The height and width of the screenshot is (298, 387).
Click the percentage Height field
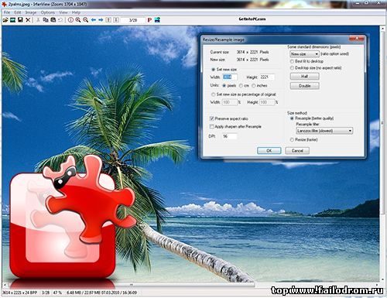(267, 102)
